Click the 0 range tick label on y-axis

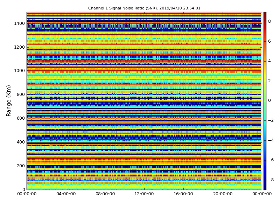point(23,189)
